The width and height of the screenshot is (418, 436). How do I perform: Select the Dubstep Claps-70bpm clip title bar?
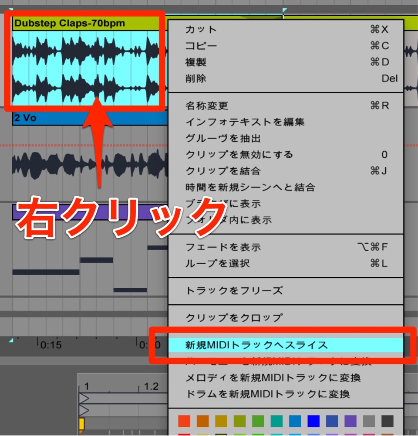86,24
